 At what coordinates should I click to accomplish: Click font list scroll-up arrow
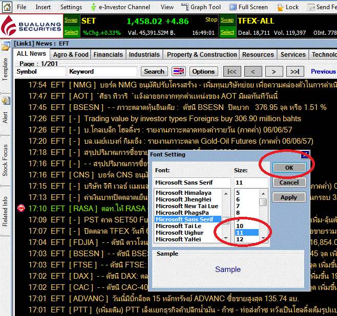(226, 193)
